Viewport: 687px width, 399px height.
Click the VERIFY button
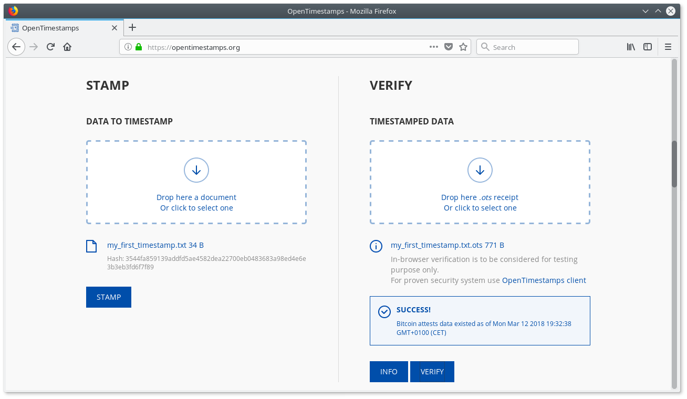coord(432,372)
